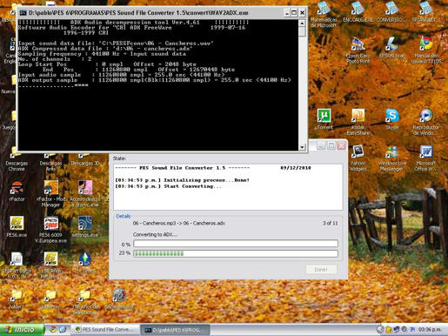This screenshot has width=448, height=336.
Task: Click 'Initializing process...Done!' log line
Action: (182, 180)
